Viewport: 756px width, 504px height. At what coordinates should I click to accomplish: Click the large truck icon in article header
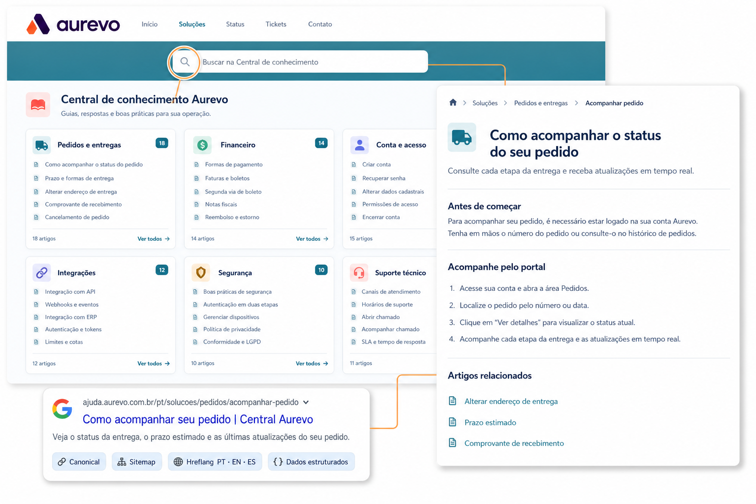coord(462,137)
